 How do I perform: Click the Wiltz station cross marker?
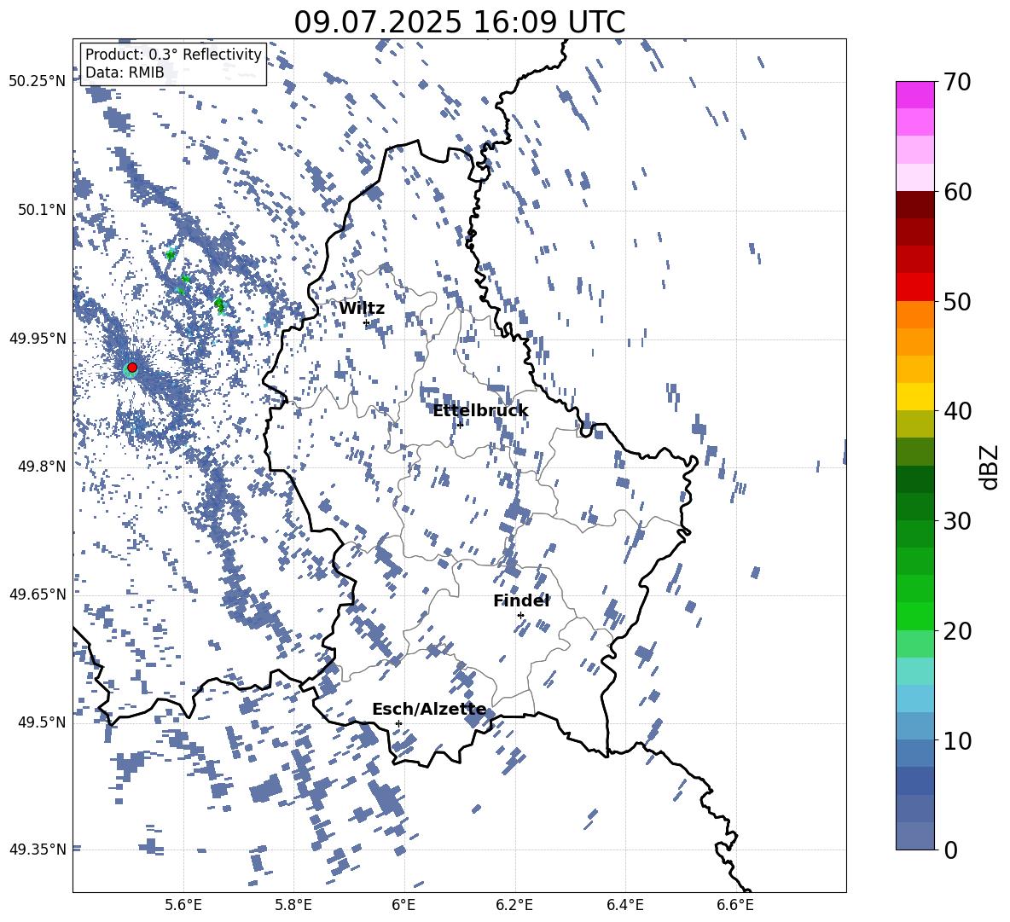pos(367,322)
